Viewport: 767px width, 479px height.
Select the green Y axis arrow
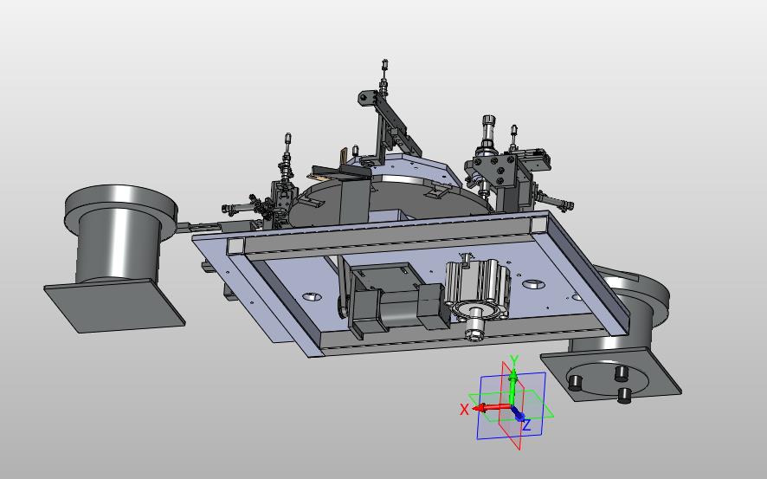pyautogui.click(x=512, y=387)
